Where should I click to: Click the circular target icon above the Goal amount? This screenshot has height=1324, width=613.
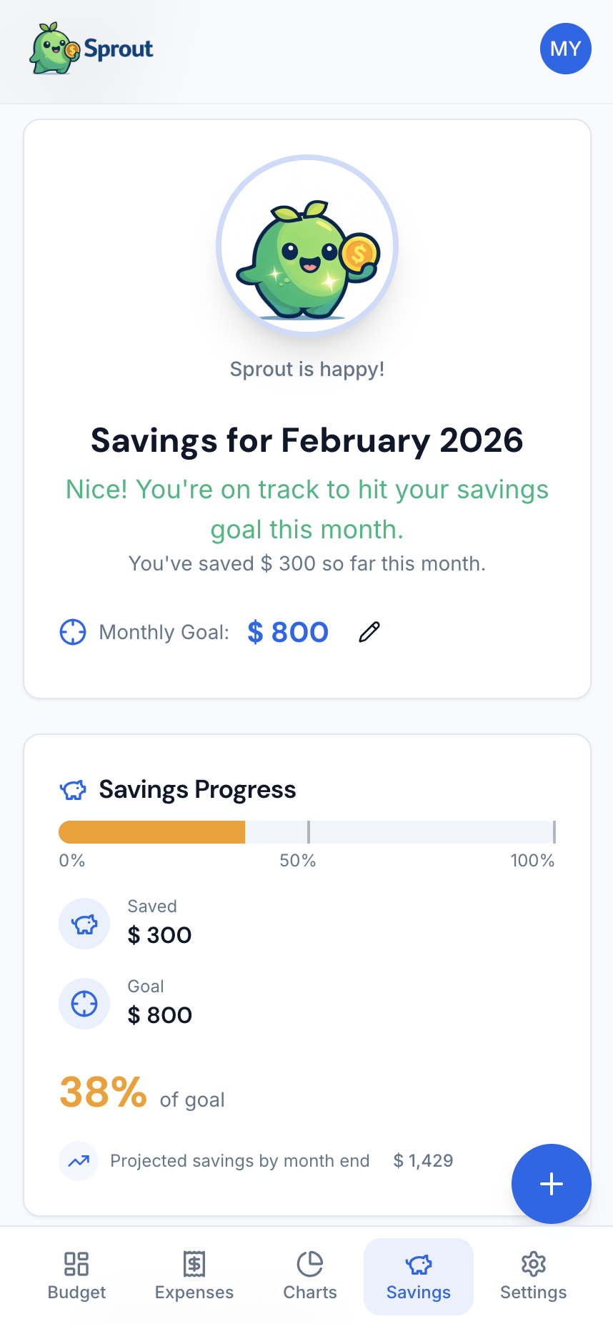coord(84,1004)
